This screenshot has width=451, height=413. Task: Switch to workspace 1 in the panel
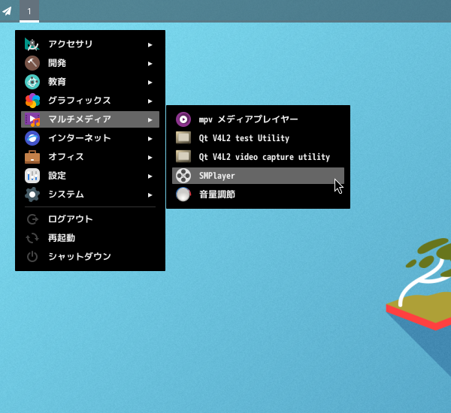point(29,11)
